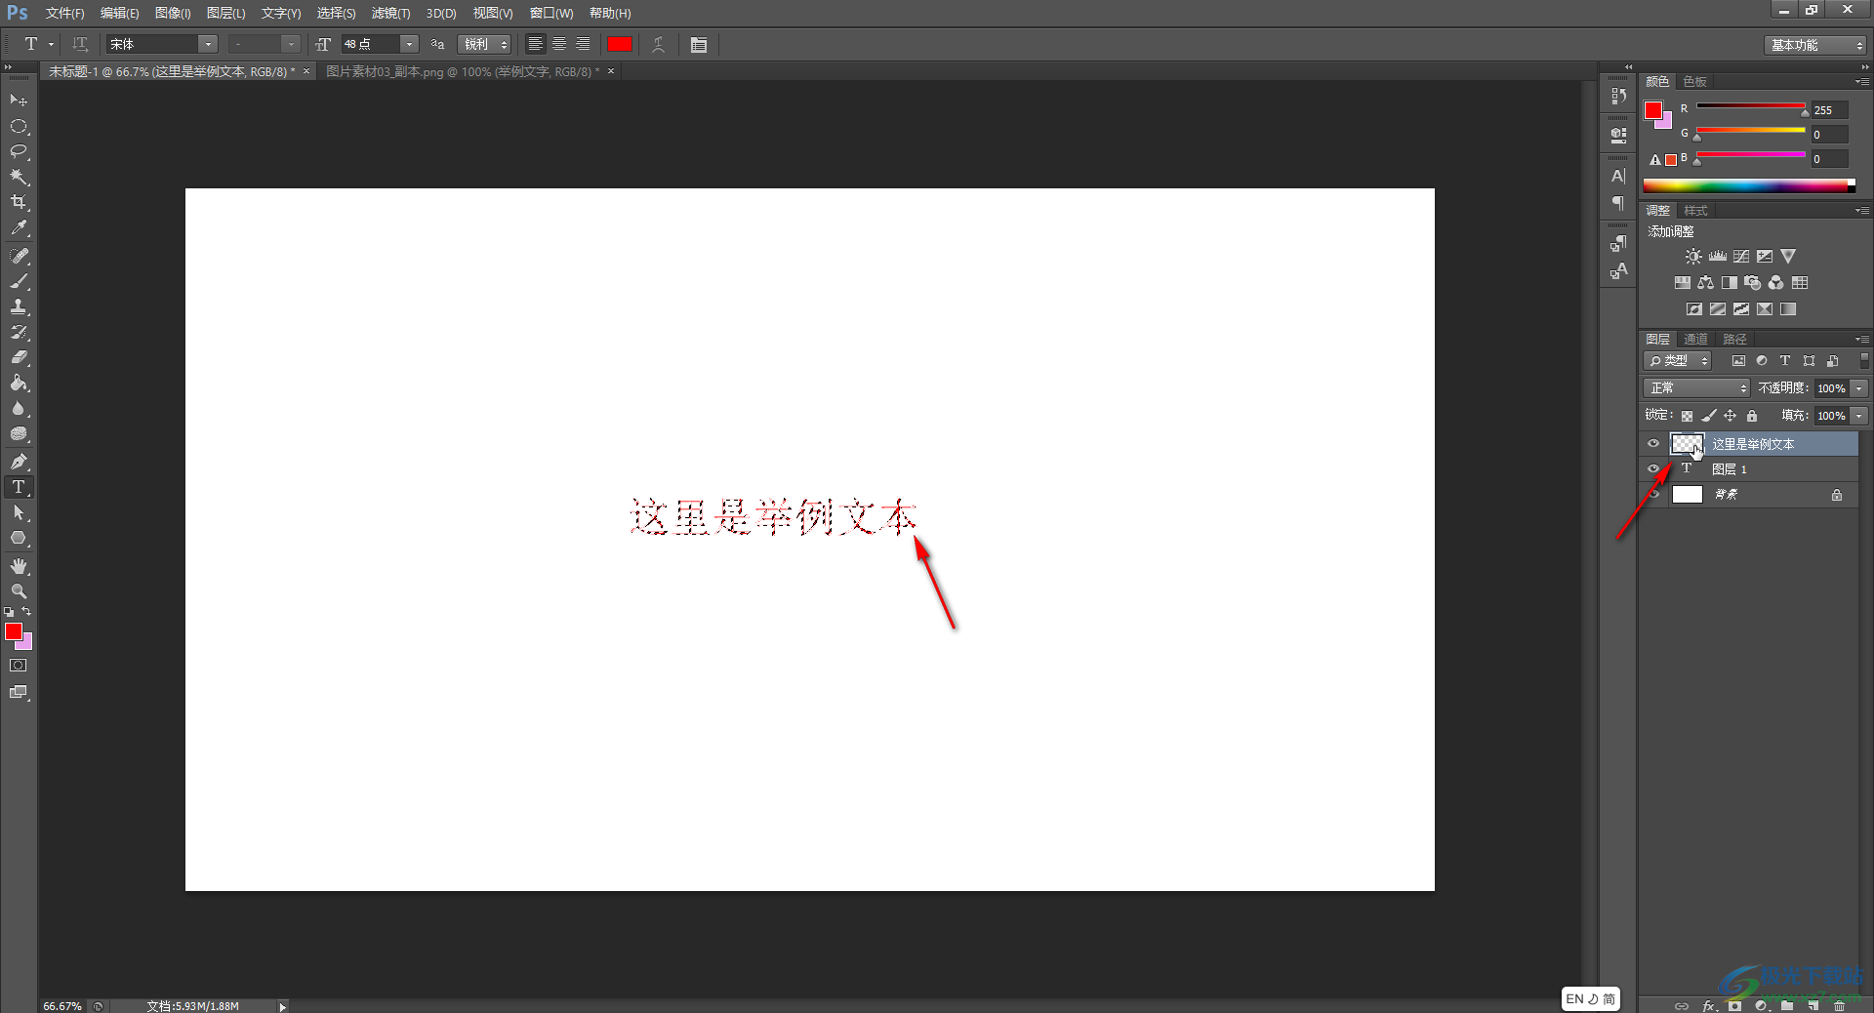Toggle lock transparent pixels
Screen dimensions: 1874x1013
click(1687, 416)
